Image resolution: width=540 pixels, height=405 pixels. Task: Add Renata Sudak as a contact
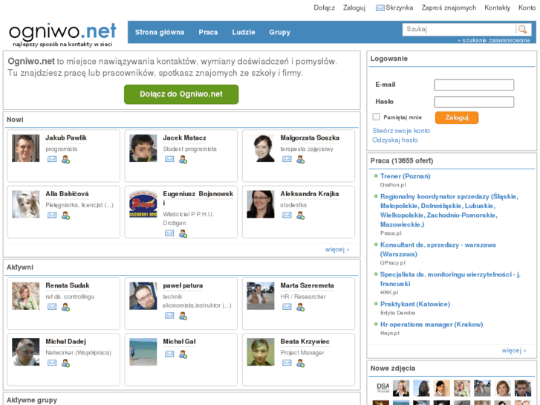click(x=65, y=307)
